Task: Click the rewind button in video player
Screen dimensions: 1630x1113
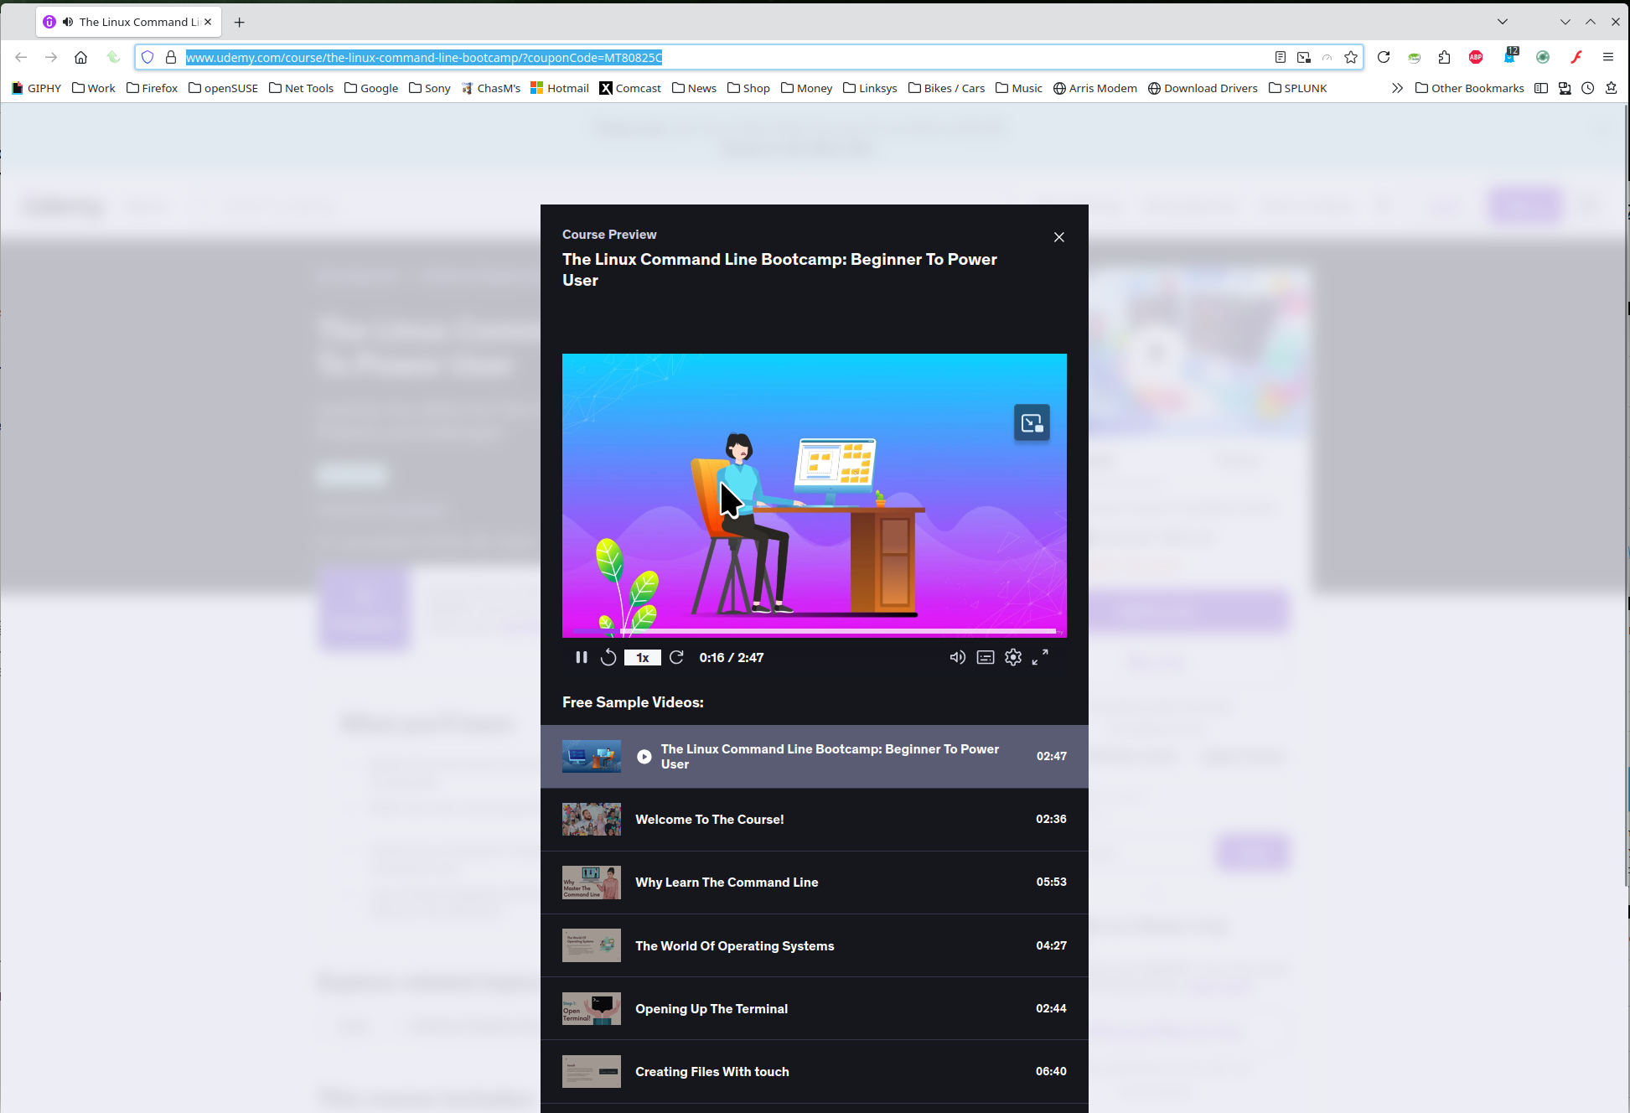Action: 608,658
